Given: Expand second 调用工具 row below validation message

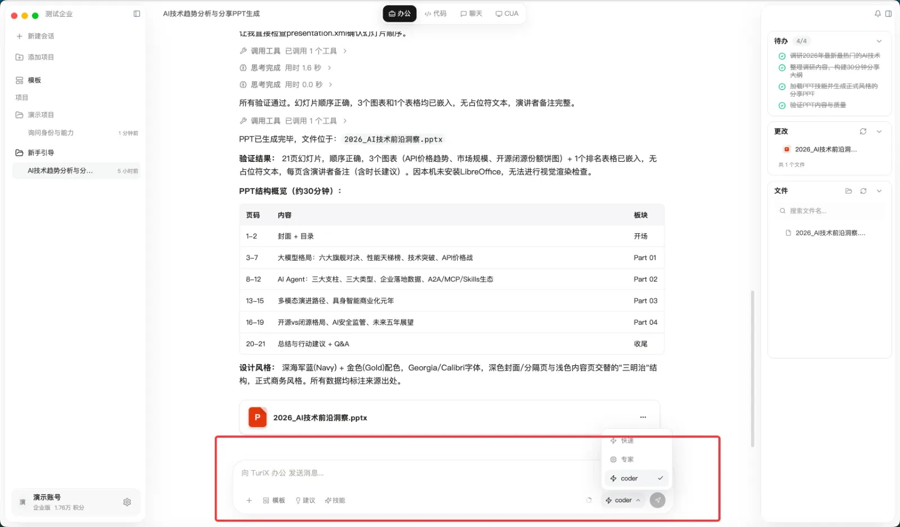Looking at the screenshot, I should click(x=293, y=121).
